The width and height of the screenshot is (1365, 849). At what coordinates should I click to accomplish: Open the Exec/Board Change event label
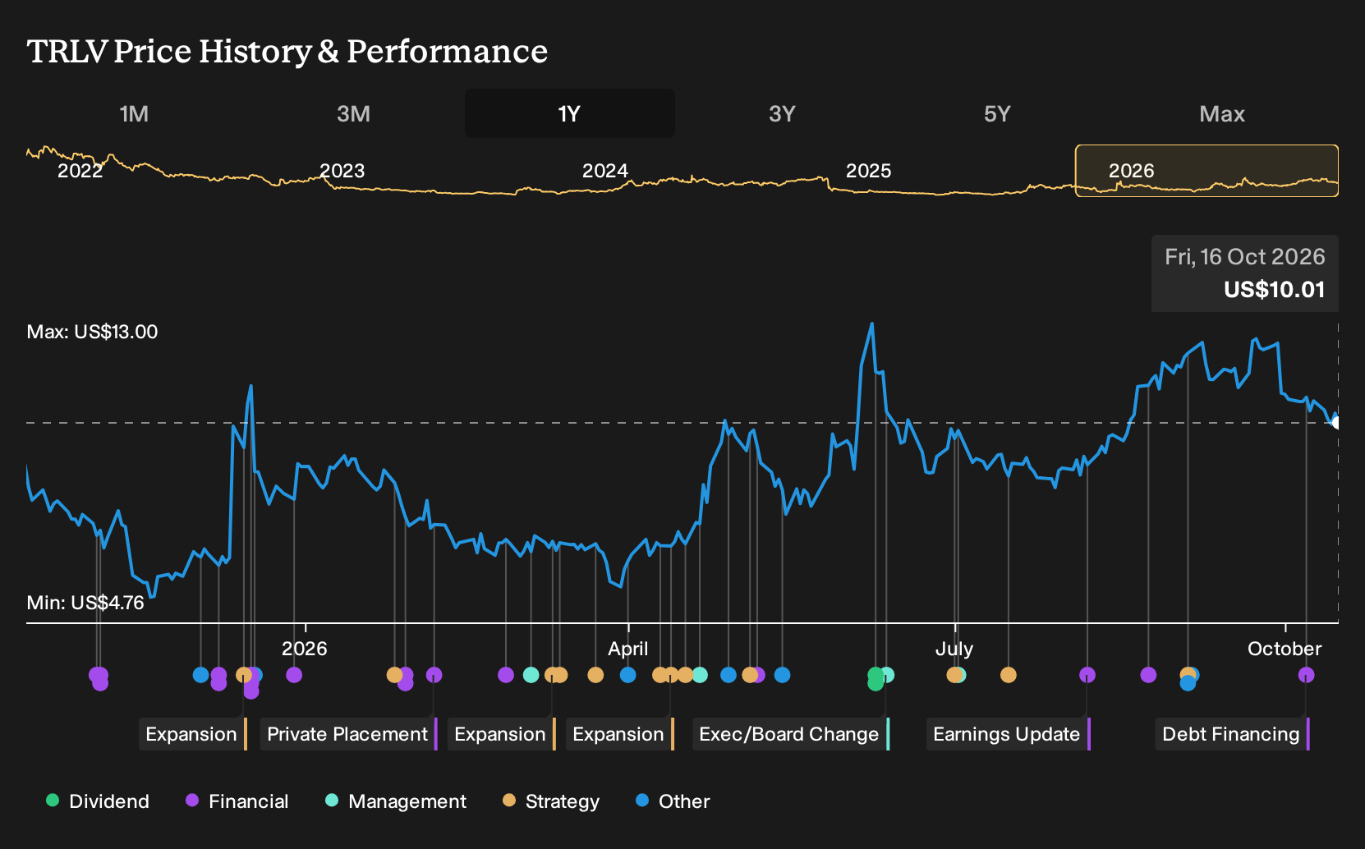(791, 734)
